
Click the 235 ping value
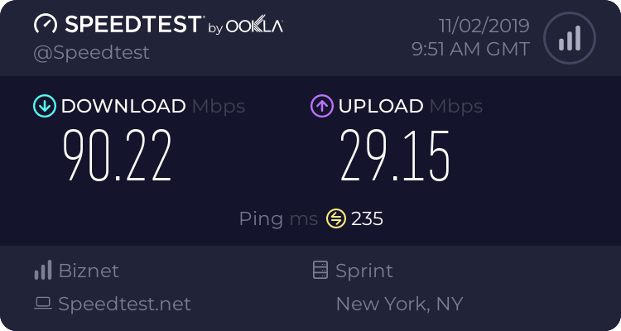[x=367, y=218]
